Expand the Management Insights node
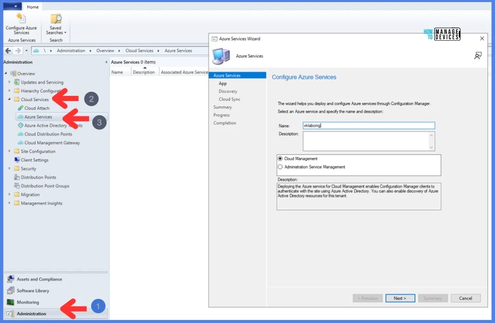This screenshot has width=495, height=323. pos(9,203)
